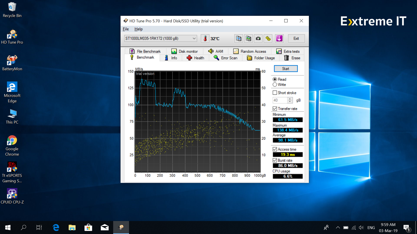
Task: Toggle the Burst rate checkbox
Action: click(x=275, y=160)
